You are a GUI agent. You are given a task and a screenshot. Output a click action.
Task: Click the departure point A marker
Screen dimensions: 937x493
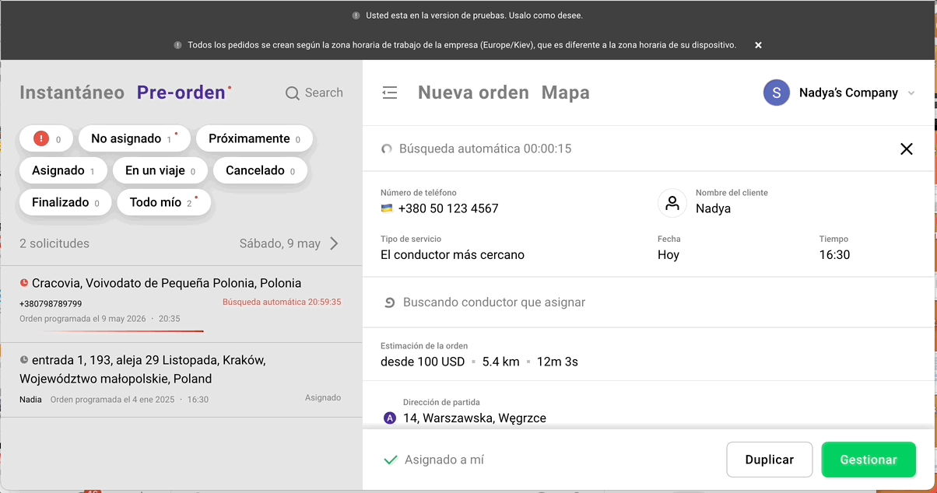tap(391, 418)
